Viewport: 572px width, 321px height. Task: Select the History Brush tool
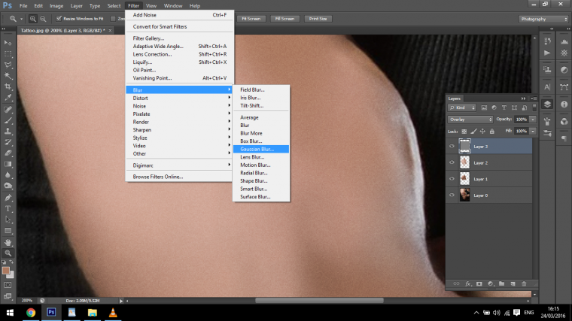8,142
